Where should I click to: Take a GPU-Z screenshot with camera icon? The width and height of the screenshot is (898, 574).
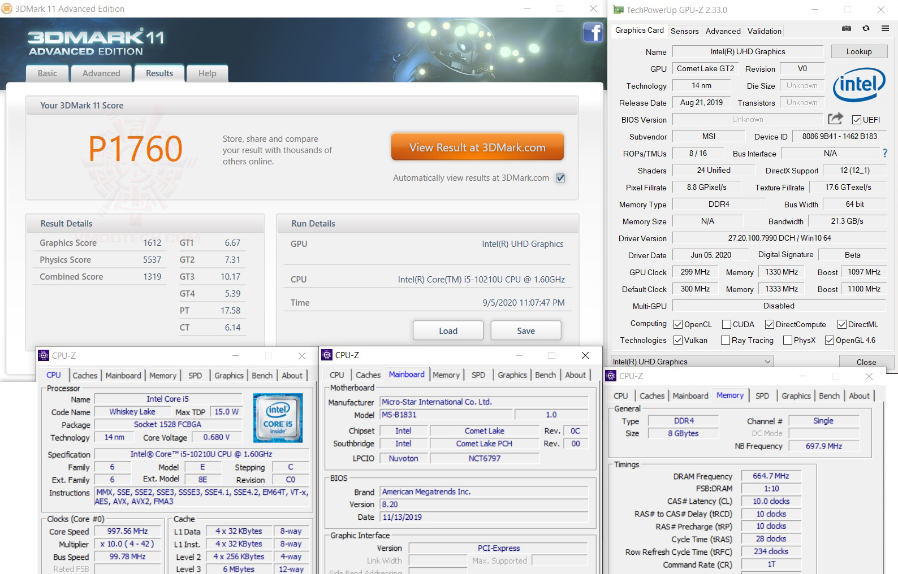[x=847, y=28]
